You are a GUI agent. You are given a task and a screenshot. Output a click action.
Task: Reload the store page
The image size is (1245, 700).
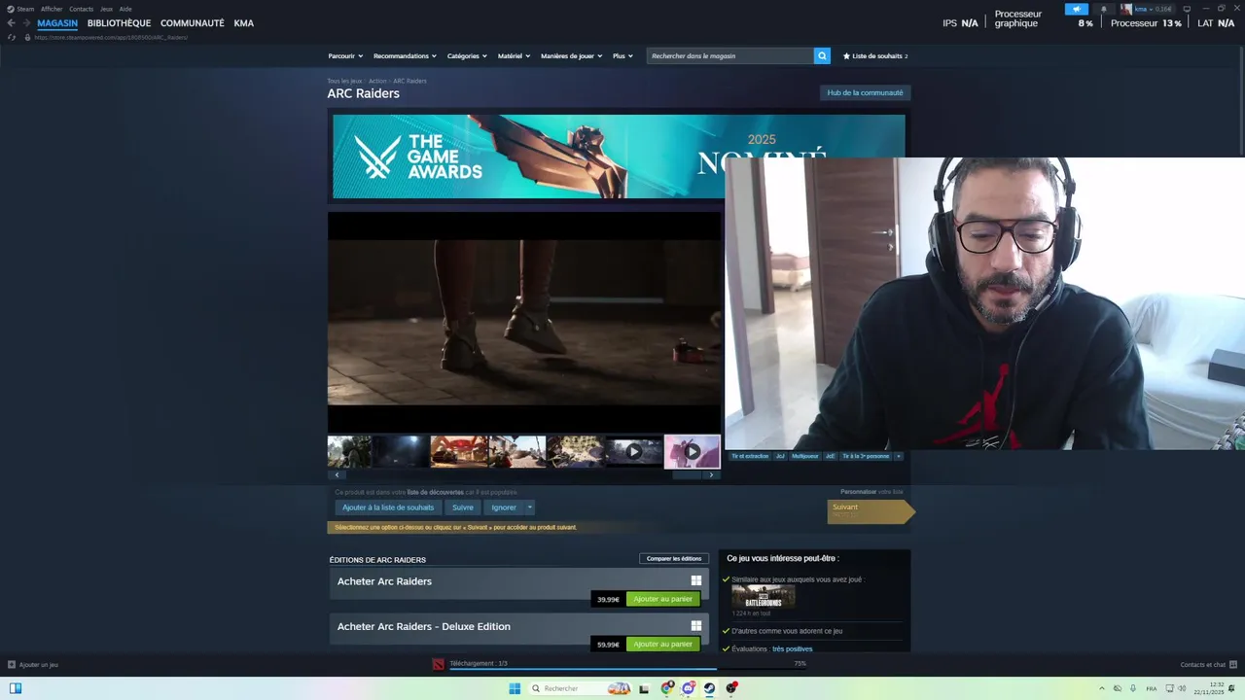pyautogui.click(x=12, y=37)
